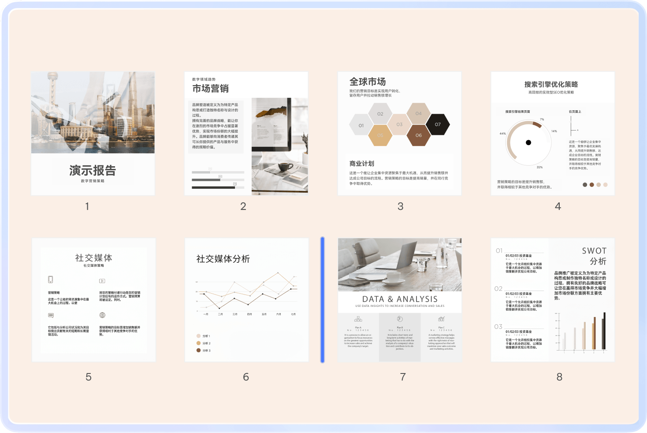Click slide number label 8

(559, 377)
